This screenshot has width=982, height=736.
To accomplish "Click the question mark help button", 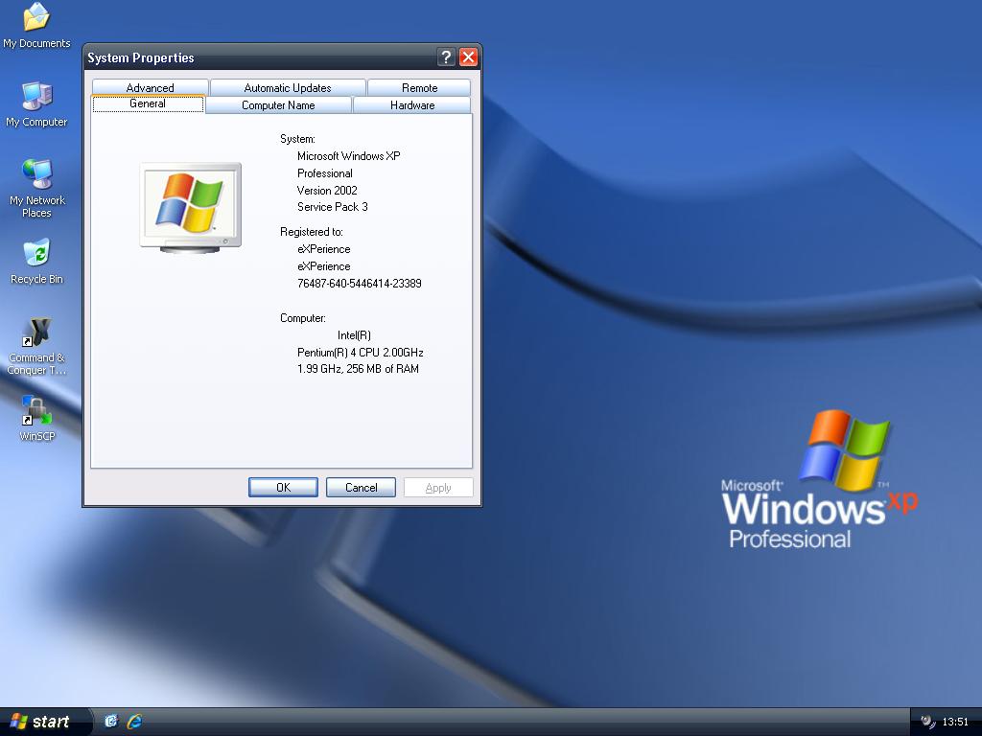I will (446, 57).
